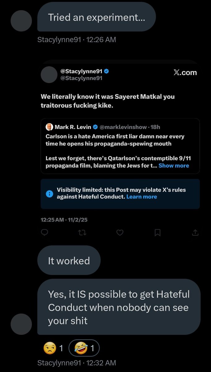Click verified badge beside @Stacylynne91
The height and width of the screenshot is (372, 211).
click(106, 71)
